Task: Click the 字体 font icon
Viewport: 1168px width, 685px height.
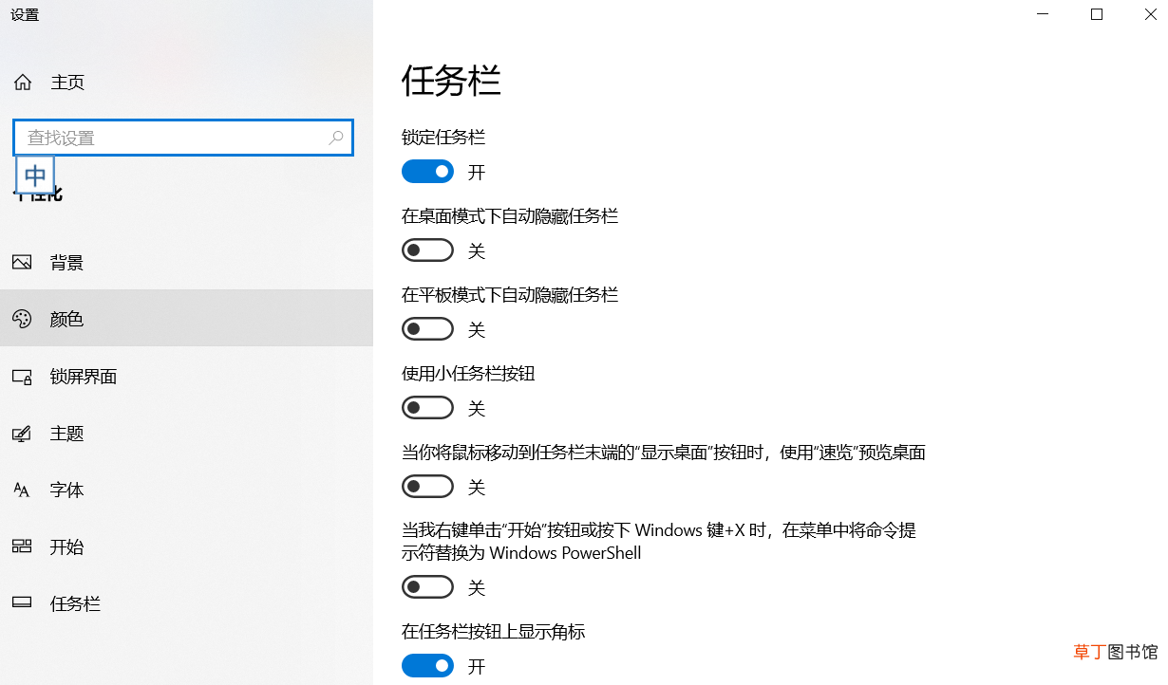Action: [22, 491]
